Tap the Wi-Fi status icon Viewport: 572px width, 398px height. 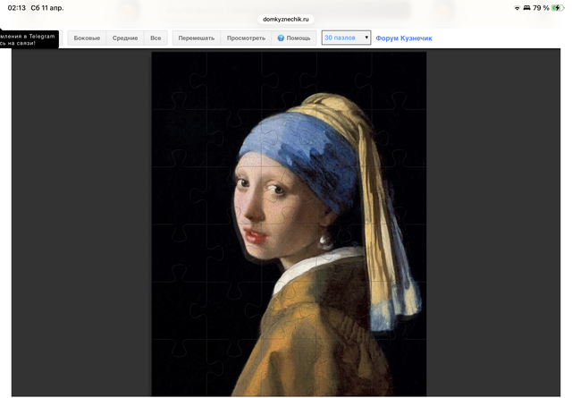point(517,8)
